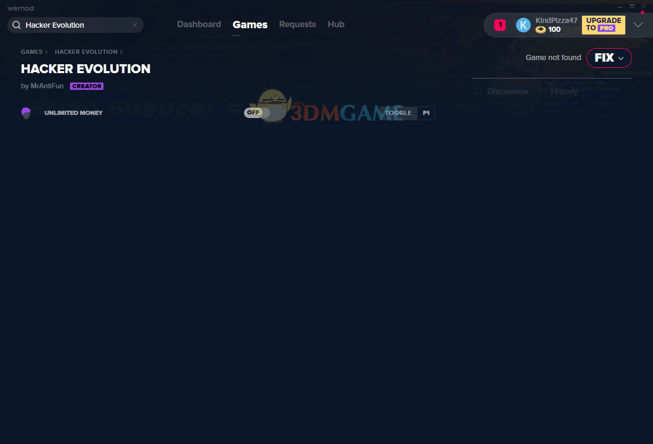Open the Discussion tab
This screenshot has width=653, height=444.
(x=507, y=91)
